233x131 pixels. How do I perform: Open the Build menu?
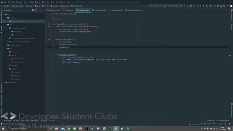(44, 2)
